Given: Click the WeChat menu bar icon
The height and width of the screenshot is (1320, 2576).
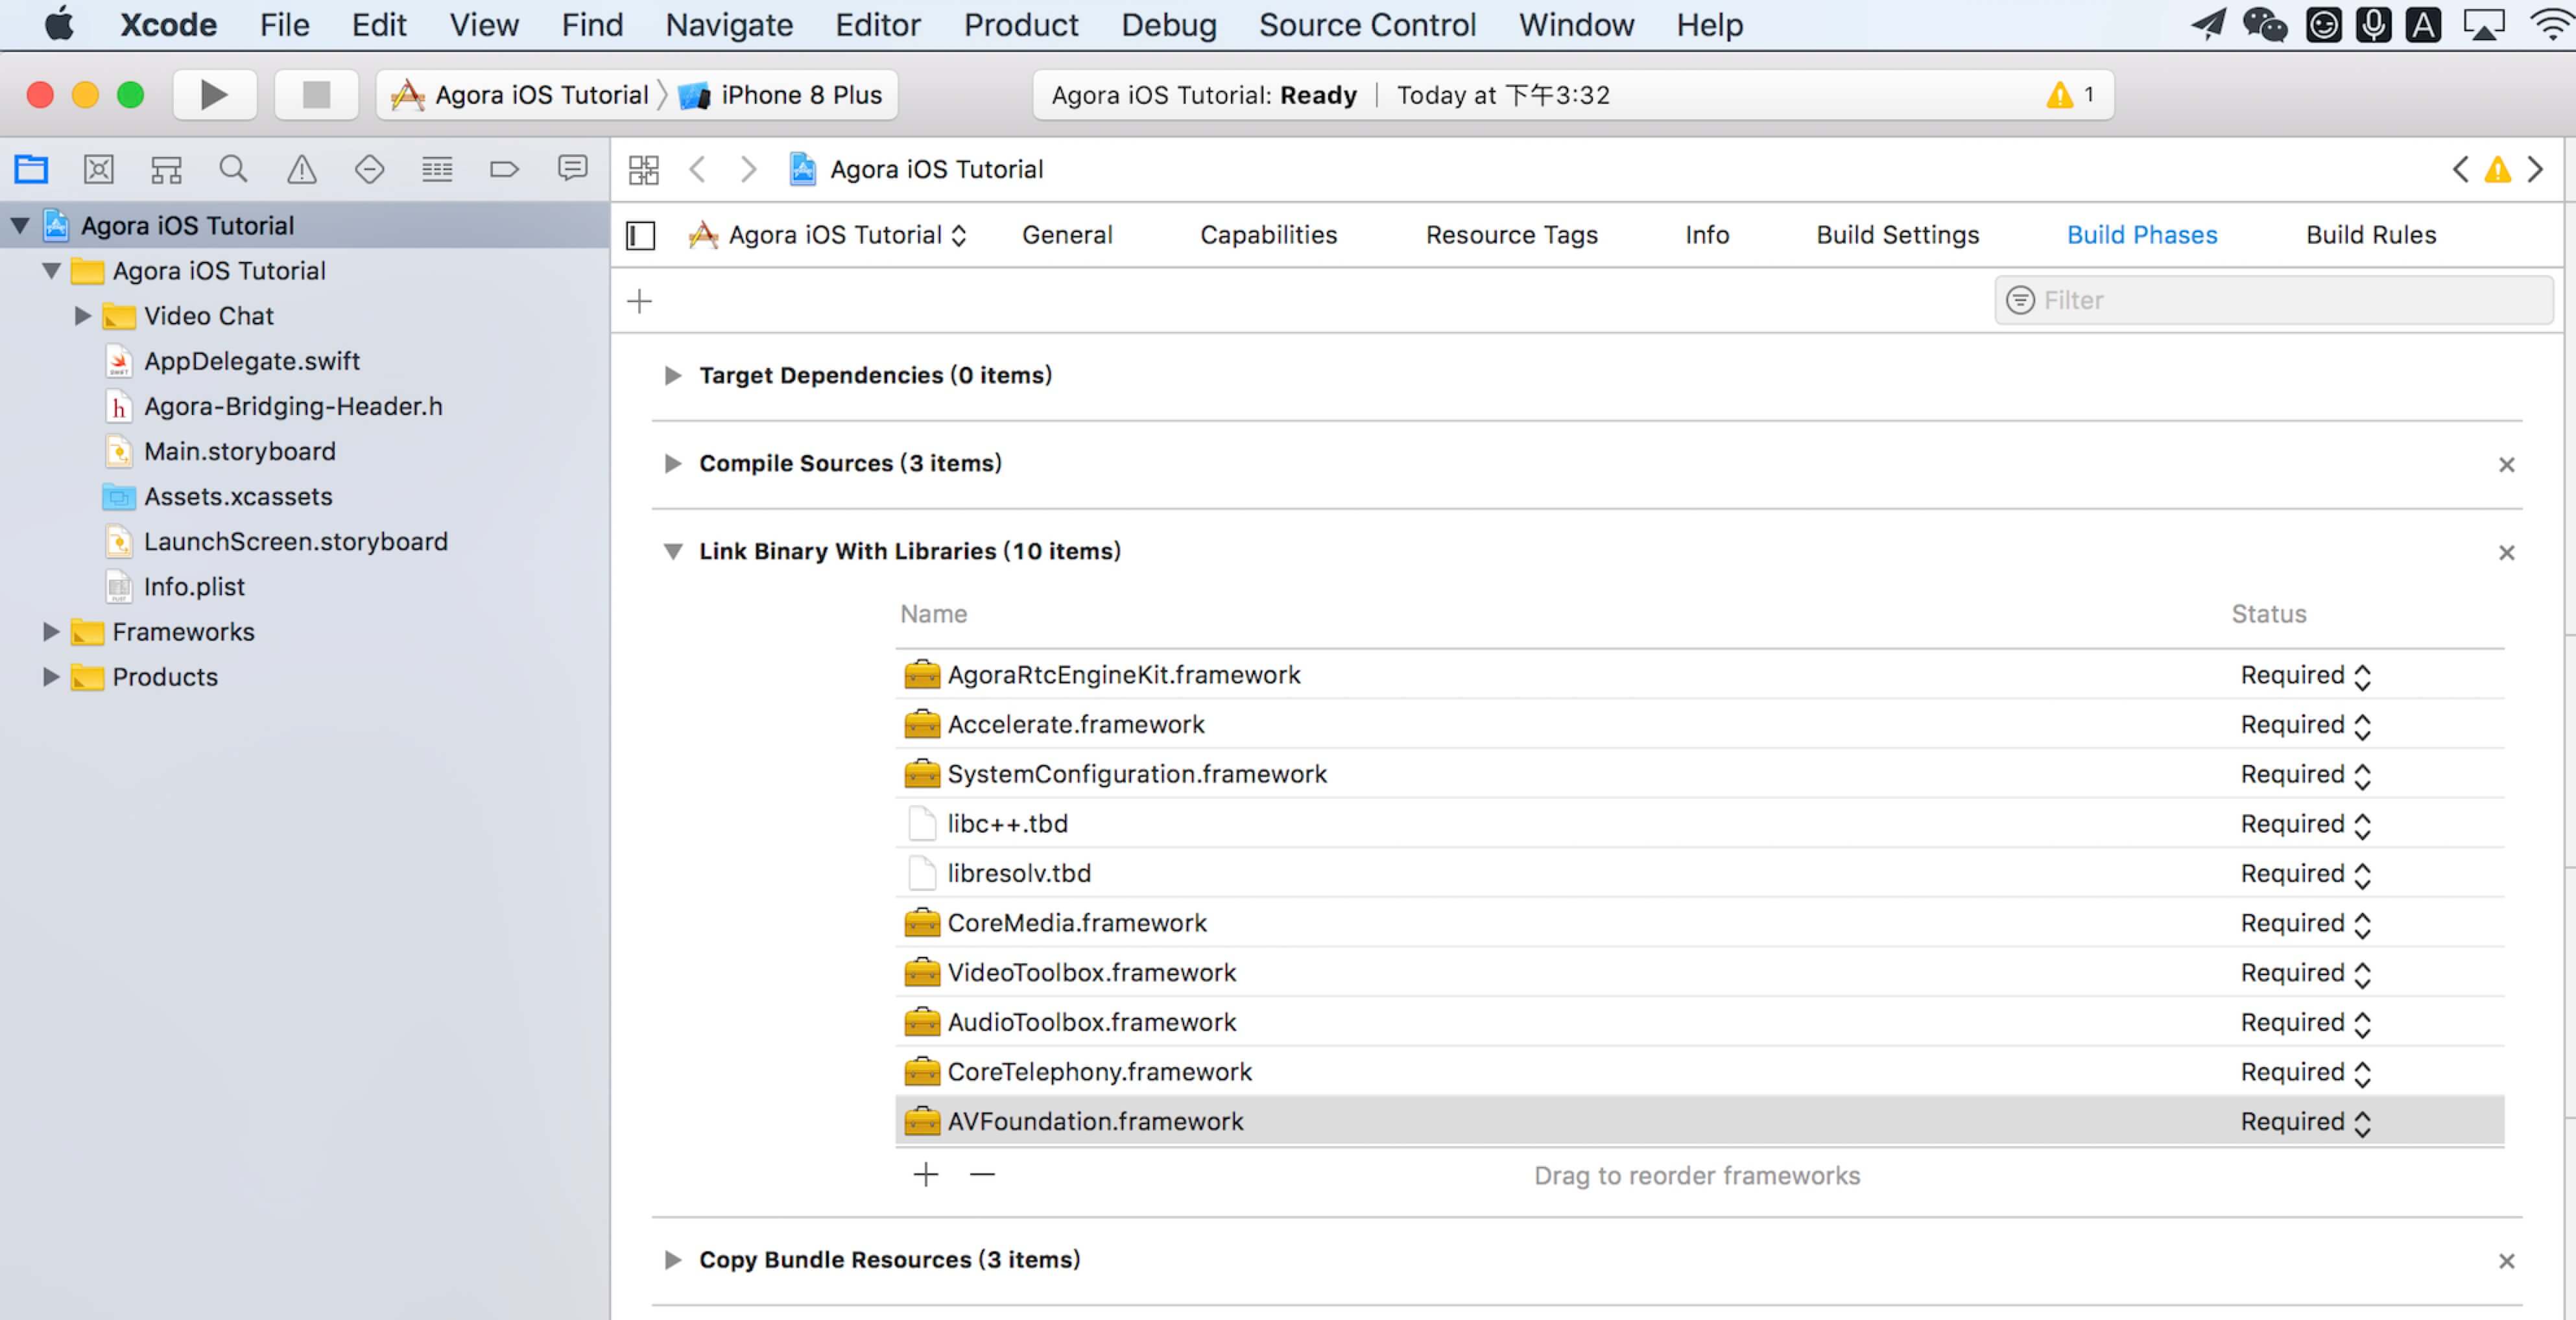Looking at the screenshot, I should (x=2264, y=25).
